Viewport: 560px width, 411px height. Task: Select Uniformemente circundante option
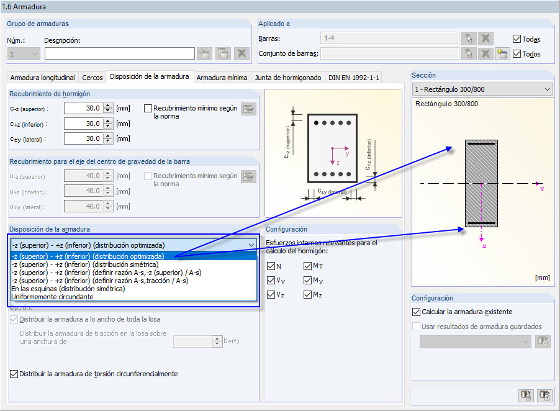click(133, 297)
